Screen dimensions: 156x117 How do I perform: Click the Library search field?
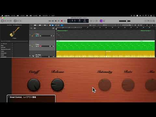(x=15, y=41)
